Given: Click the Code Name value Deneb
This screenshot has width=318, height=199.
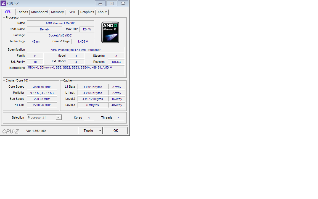Looking at the screenshot, I should tap(44, 30).
